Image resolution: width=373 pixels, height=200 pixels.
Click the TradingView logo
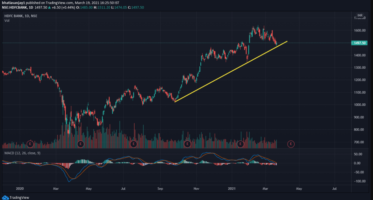[x=16, y=197]
